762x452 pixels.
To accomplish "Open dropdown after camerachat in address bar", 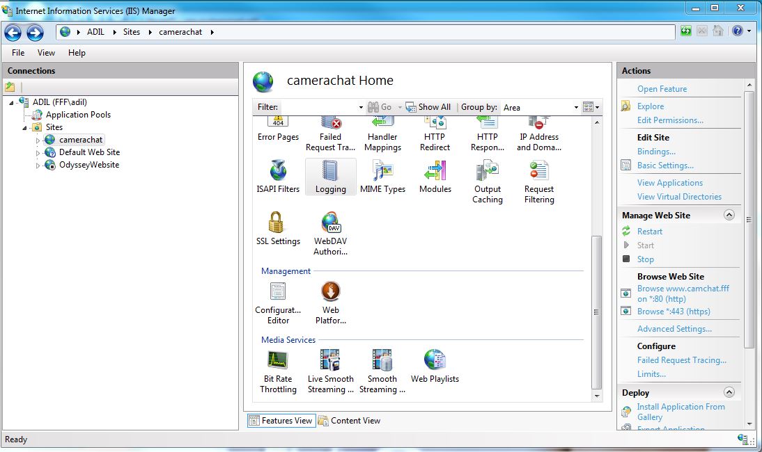I will [x=212, y=32].
